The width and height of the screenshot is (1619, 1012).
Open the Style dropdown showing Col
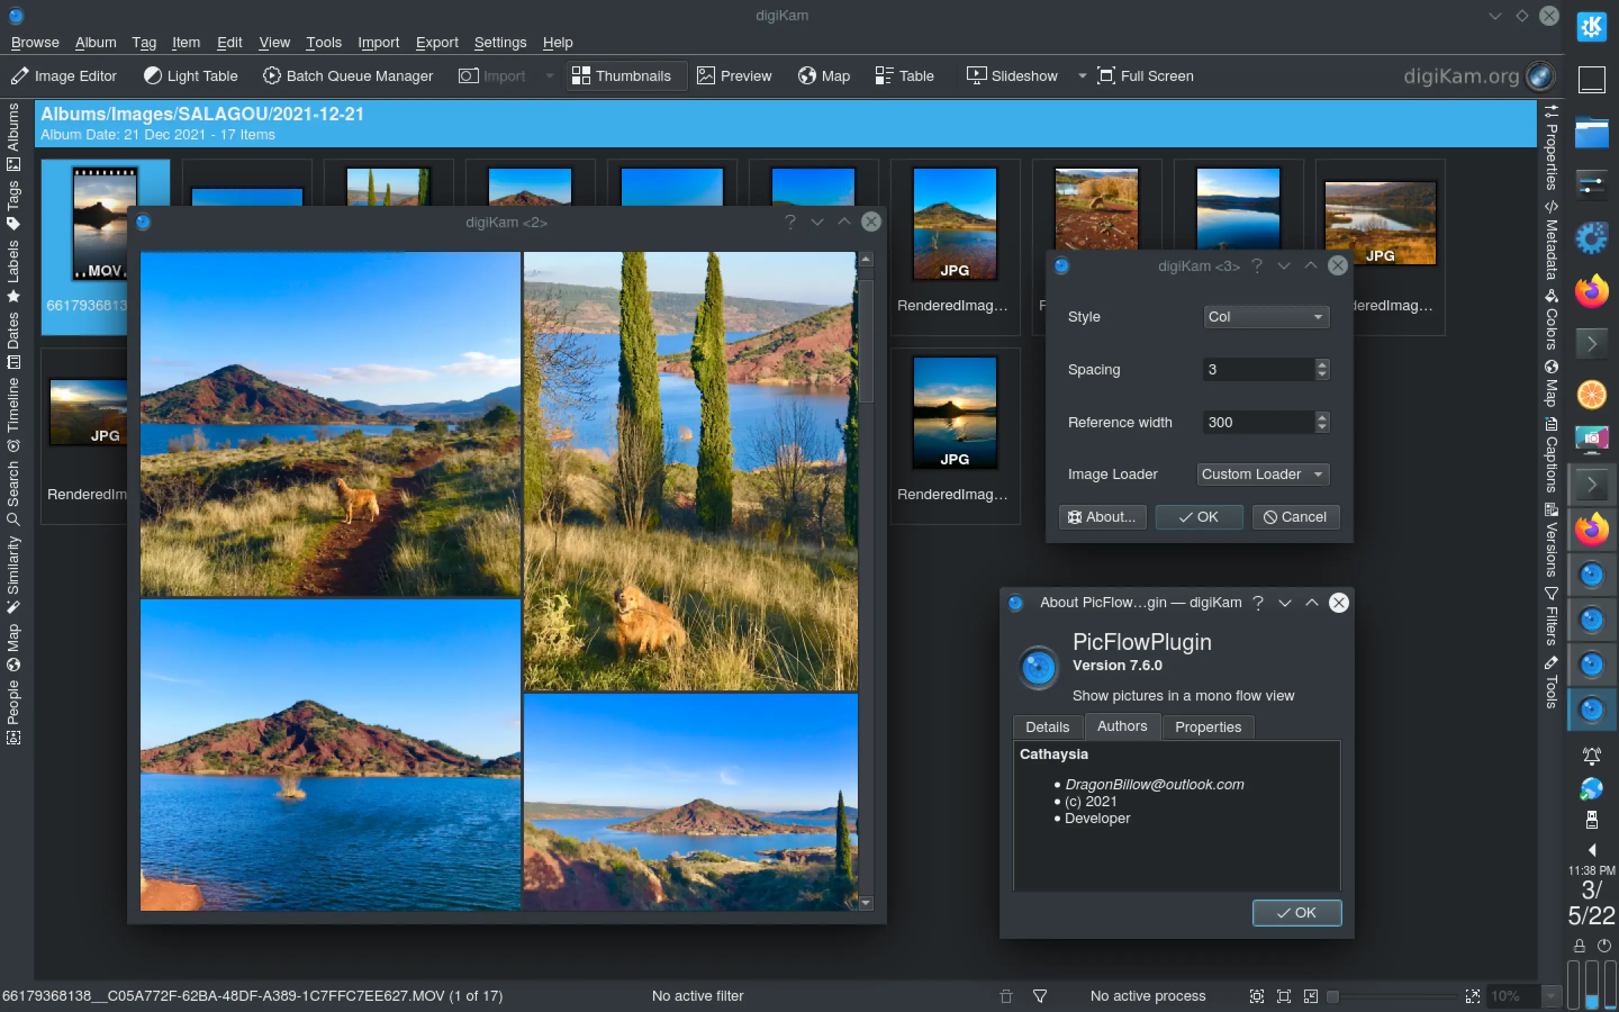[x=1265, y=316]
